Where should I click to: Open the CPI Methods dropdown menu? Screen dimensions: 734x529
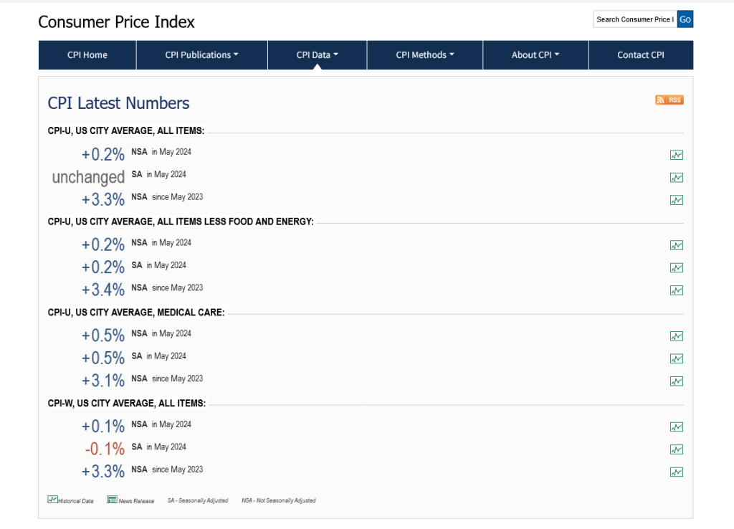click(x=425, y=55)
